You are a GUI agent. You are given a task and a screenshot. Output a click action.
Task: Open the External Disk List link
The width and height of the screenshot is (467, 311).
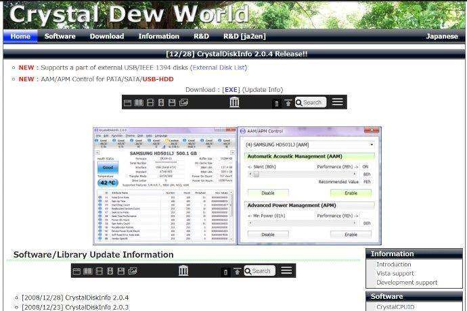click(219, 68)
